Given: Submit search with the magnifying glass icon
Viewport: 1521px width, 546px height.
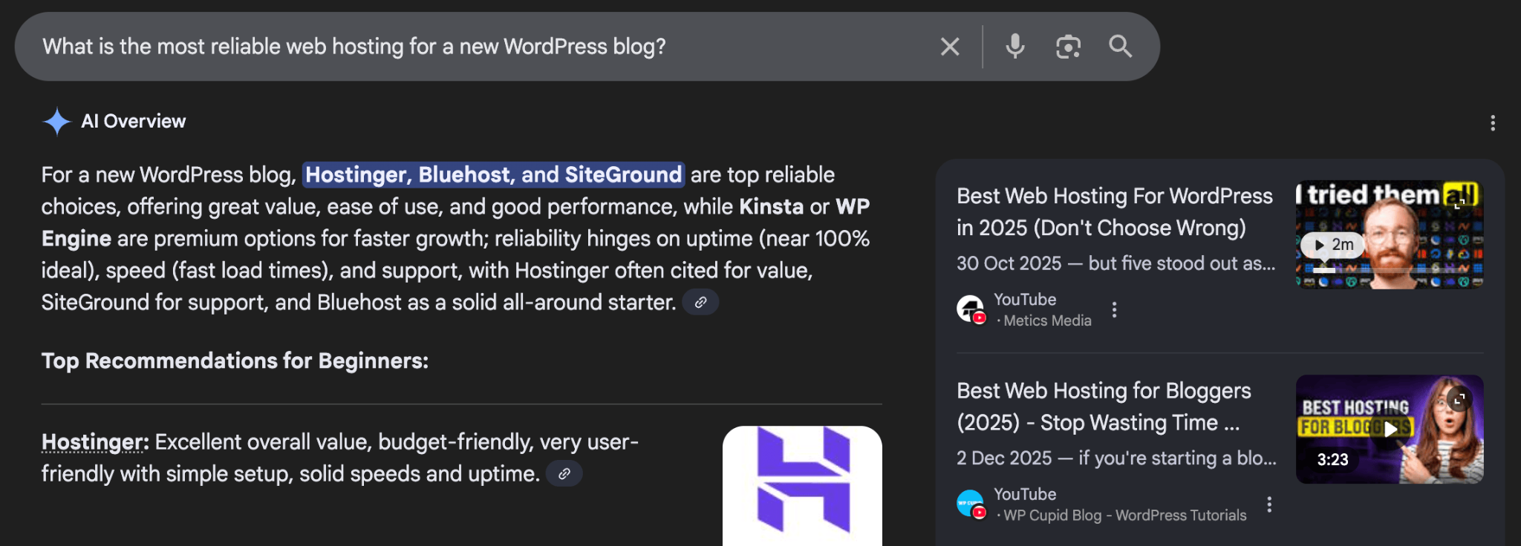Looking at the screenshot, I should [1120, 47].
